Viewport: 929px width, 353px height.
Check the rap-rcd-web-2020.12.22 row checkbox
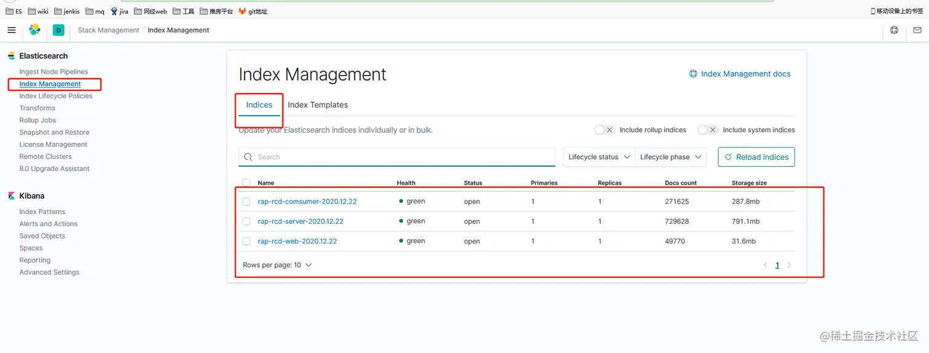pyautogui.click(x=246, y=241)
